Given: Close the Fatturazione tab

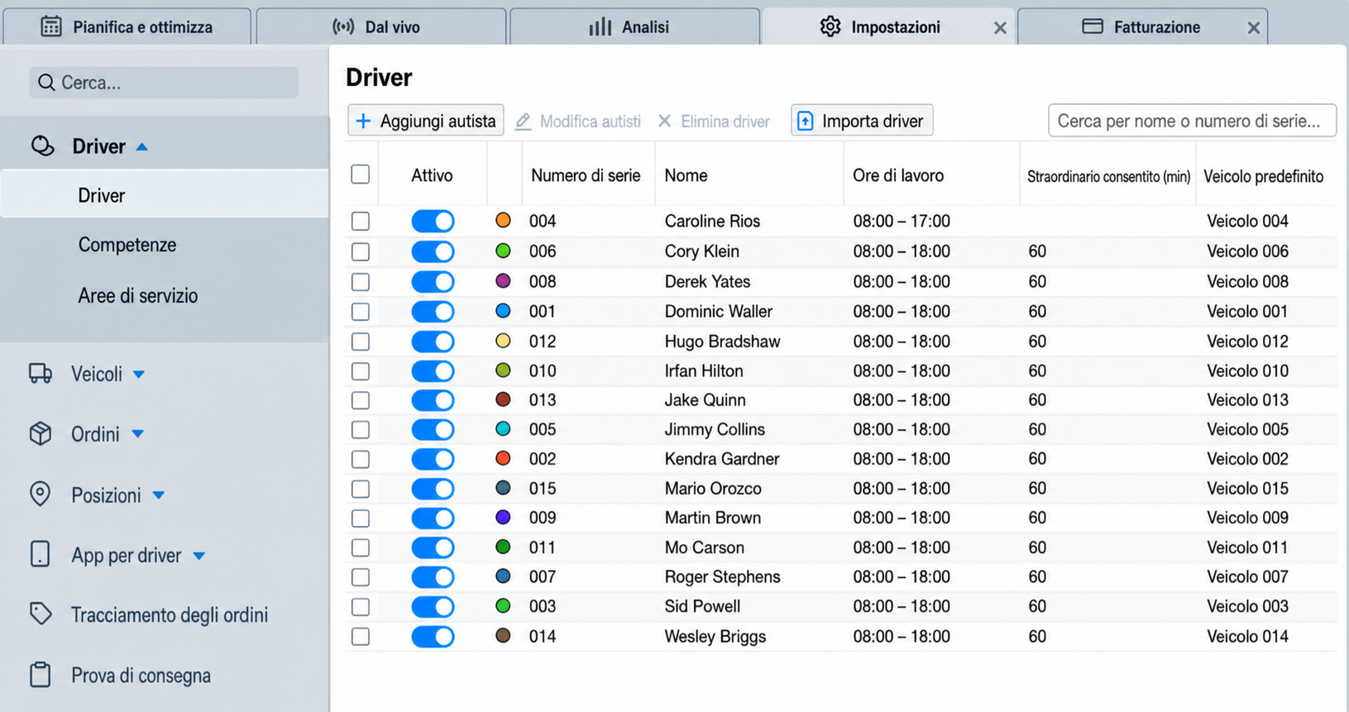Looking at the screenshot, I should coord(1254,28).
